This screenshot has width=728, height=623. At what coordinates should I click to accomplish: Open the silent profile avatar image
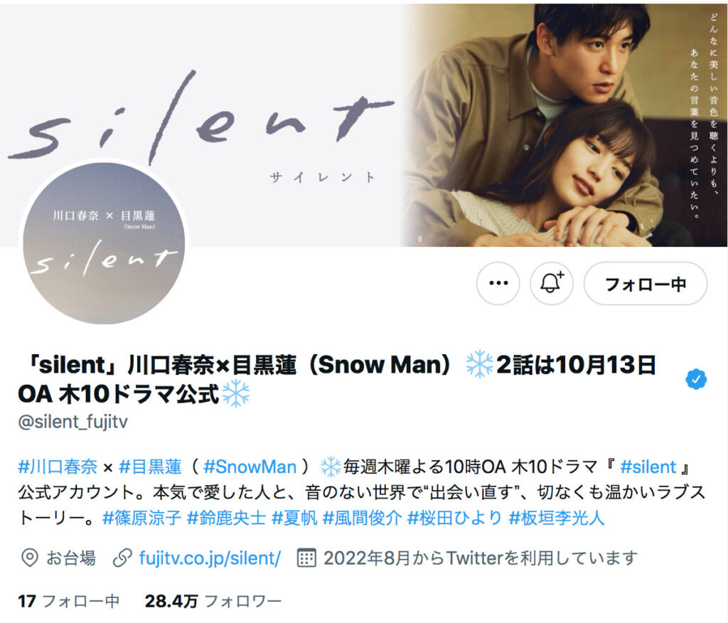104,242
